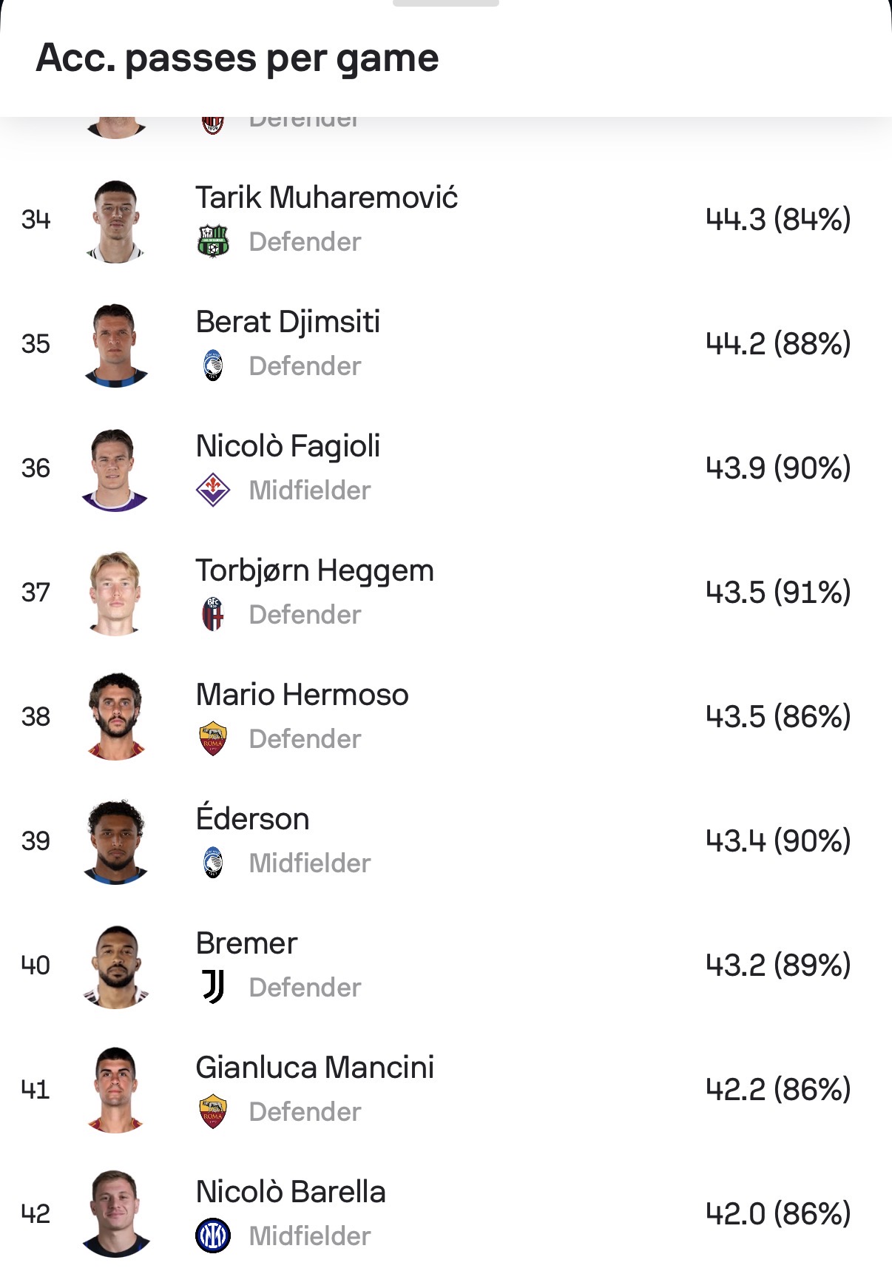The width and height of the screenshot is (892, 1274).
Task: Tap the Inter crest under Nicolò Barella
Action: click(213, 1236)
